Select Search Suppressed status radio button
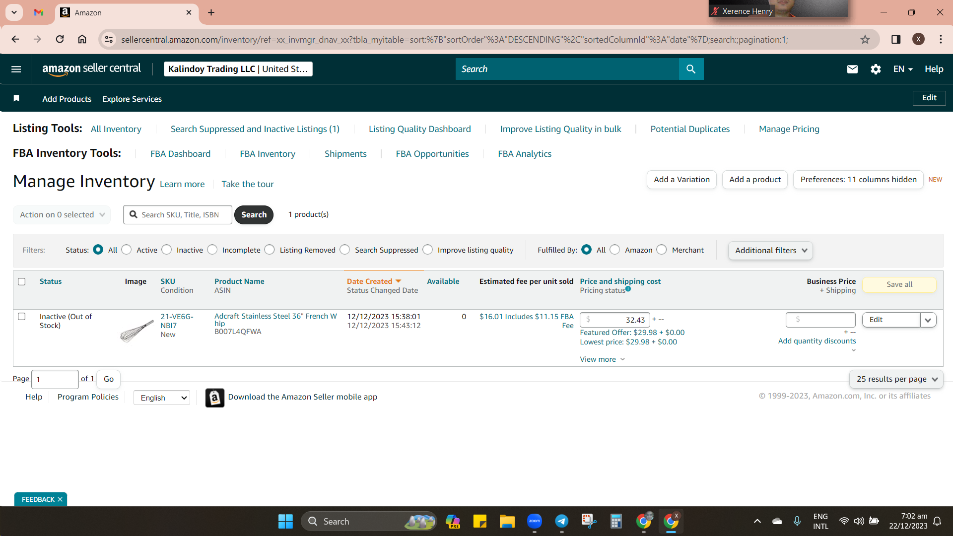 tap(345, 250)
